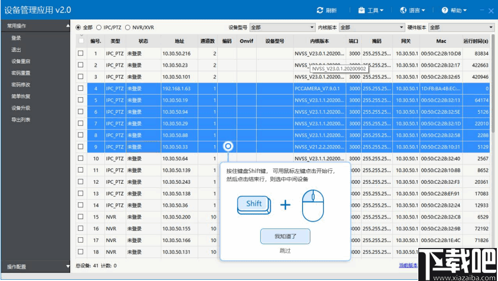The height and width of the screenshot is (281, 498).
Task: Expand the 操作配置 sidebar section
Action: click(35, 267)
